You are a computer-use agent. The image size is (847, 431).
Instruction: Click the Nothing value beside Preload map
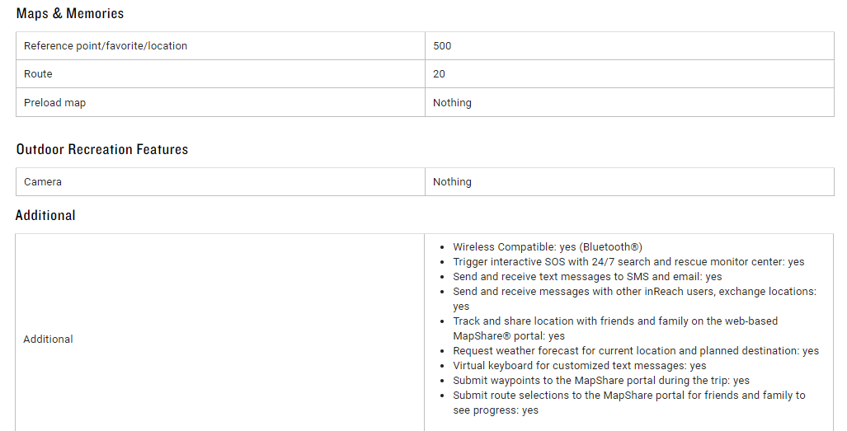452,103
